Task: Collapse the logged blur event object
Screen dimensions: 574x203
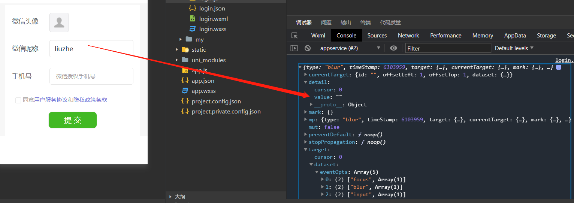Action: pyautogui.click(x=300, y=67)
